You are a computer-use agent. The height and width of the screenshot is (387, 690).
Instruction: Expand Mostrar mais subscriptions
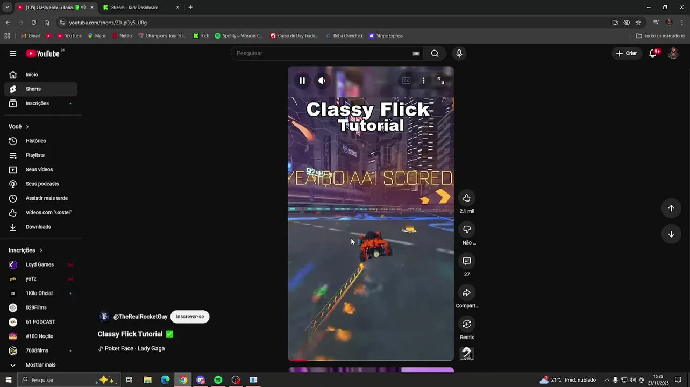click(41, 365)
